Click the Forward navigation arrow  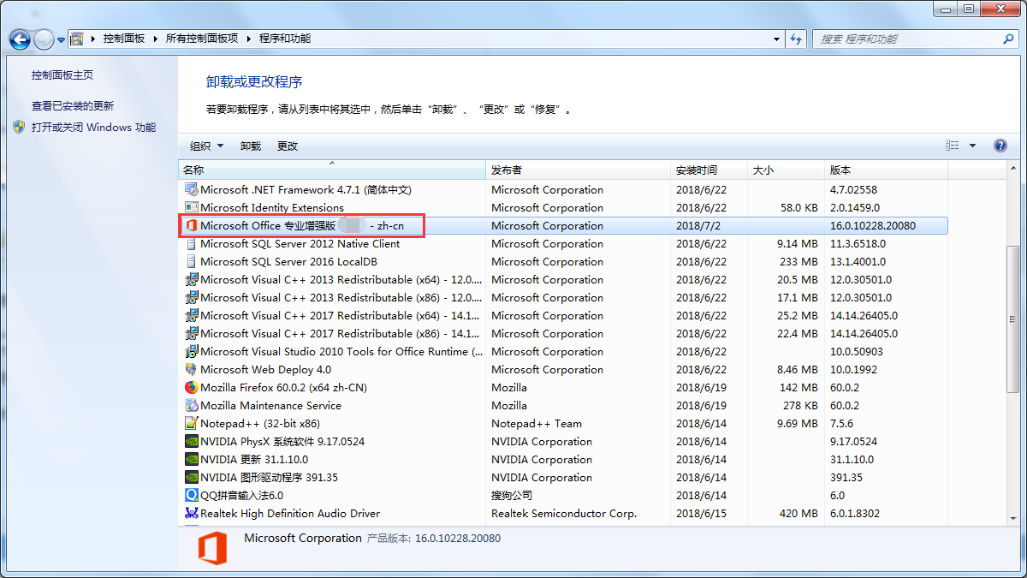(x=44, y=39)
